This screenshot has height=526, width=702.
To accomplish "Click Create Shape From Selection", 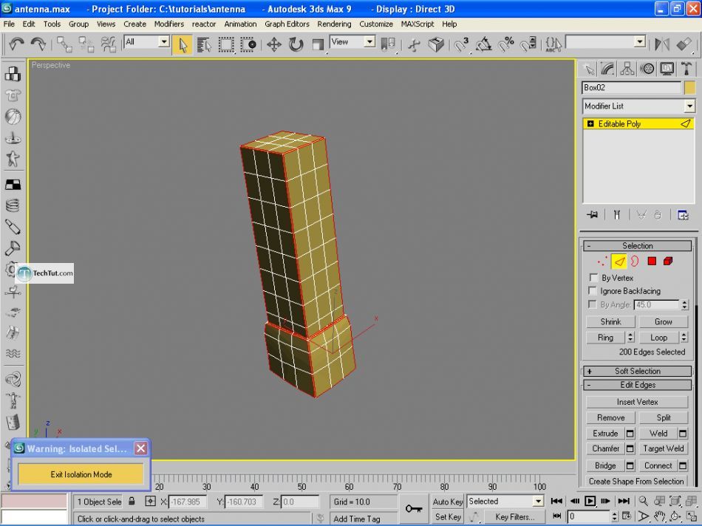I will (x=636, y=482).
